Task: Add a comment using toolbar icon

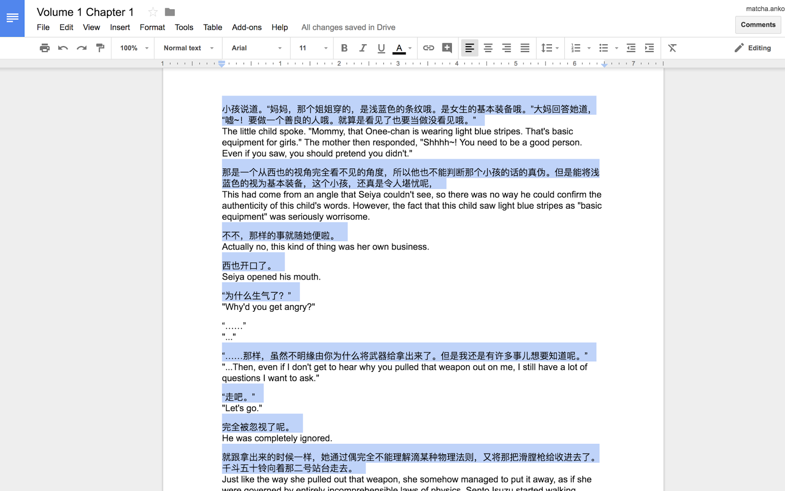Action: click(447, 48)
